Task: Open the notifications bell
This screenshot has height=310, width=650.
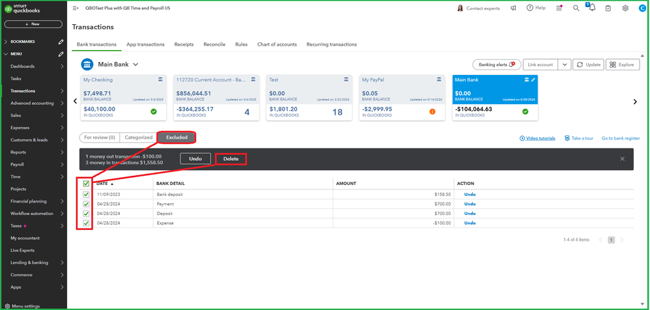Action: pyautogui.click(x=592, y=8)
